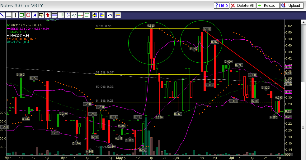Select the green vertical time lines tool
Image resolution: width=306 pixels, height=160 pixels.
[x=60, y=15]
